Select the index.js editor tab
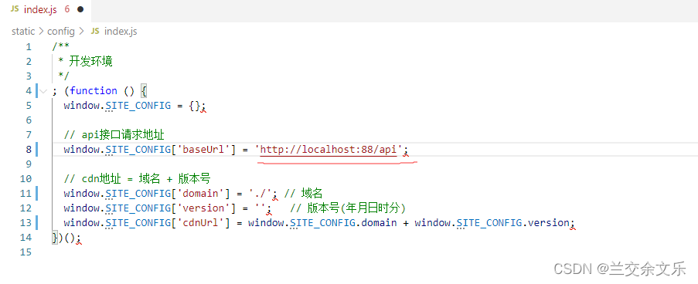Screen dimensions: 698x284 coord(46,10)
